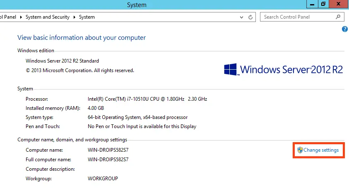
Task: Open the Change settings link
Action: (321, 150)
